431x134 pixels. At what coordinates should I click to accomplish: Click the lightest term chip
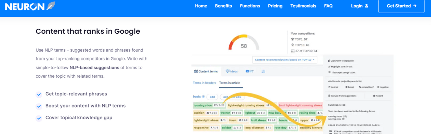tap(255, 113)
